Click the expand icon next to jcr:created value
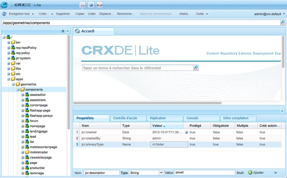Viewport: 287px width, 178px height. (186, 132)
